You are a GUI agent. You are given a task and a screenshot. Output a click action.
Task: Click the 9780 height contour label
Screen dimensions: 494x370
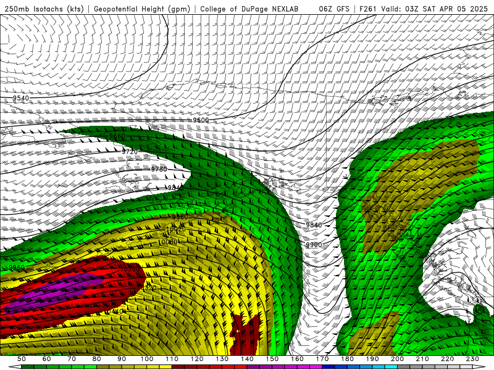(x=159, y=169)
